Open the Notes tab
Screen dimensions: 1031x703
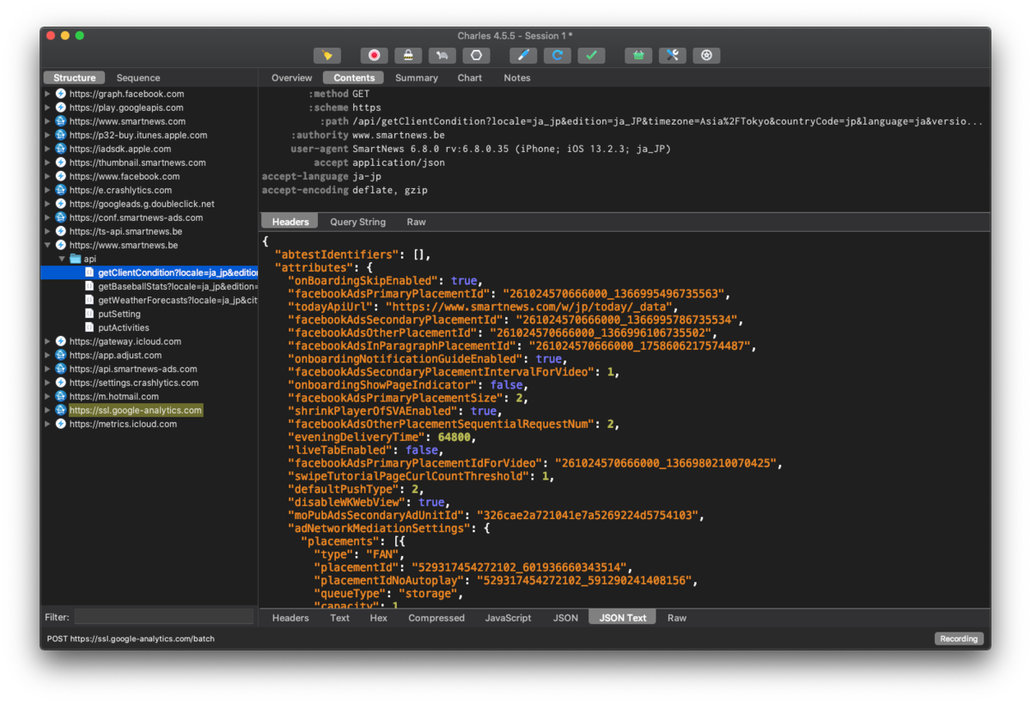coord(517,77)
